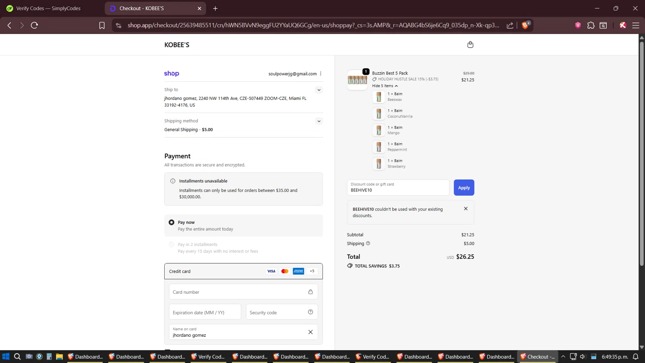645x363 pixels.
Task: Expand the Shipping method section
Action: 319,121
